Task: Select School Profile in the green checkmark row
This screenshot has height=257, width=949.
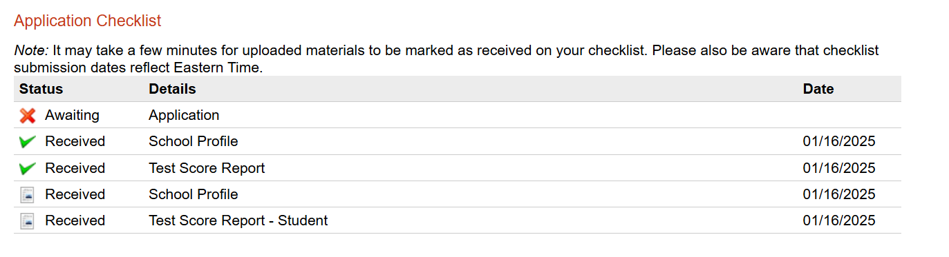Action: click(x=194, y=141)
